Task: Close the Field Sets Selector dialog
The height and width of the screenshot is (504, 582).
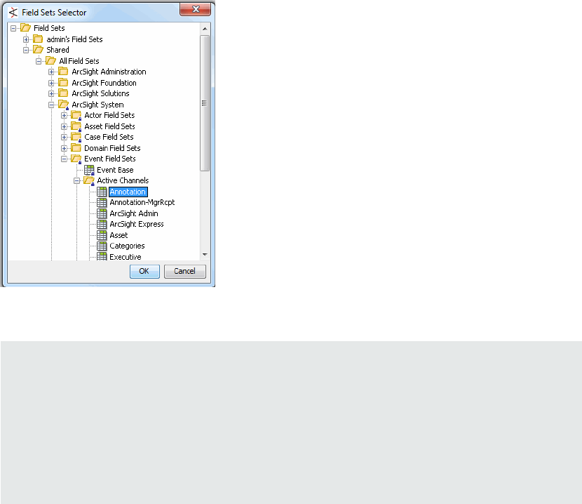Action: point(195,9)
